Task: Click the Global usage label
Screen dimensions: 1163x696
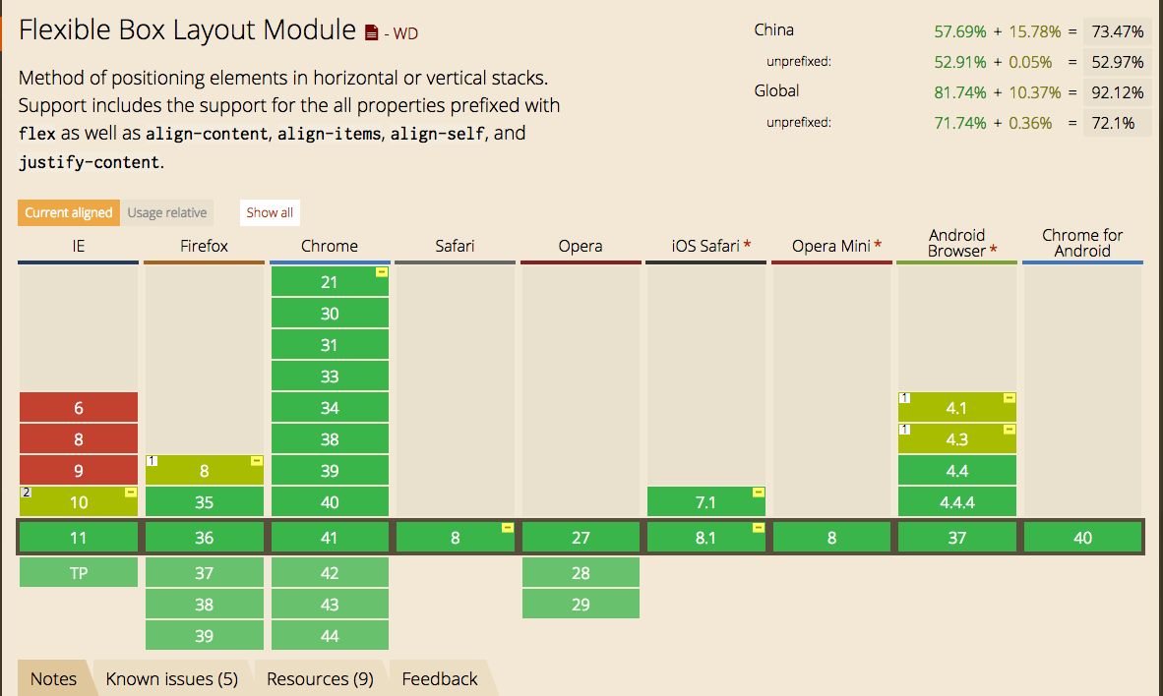Action: pyautogui.click(x=776, y=90)
